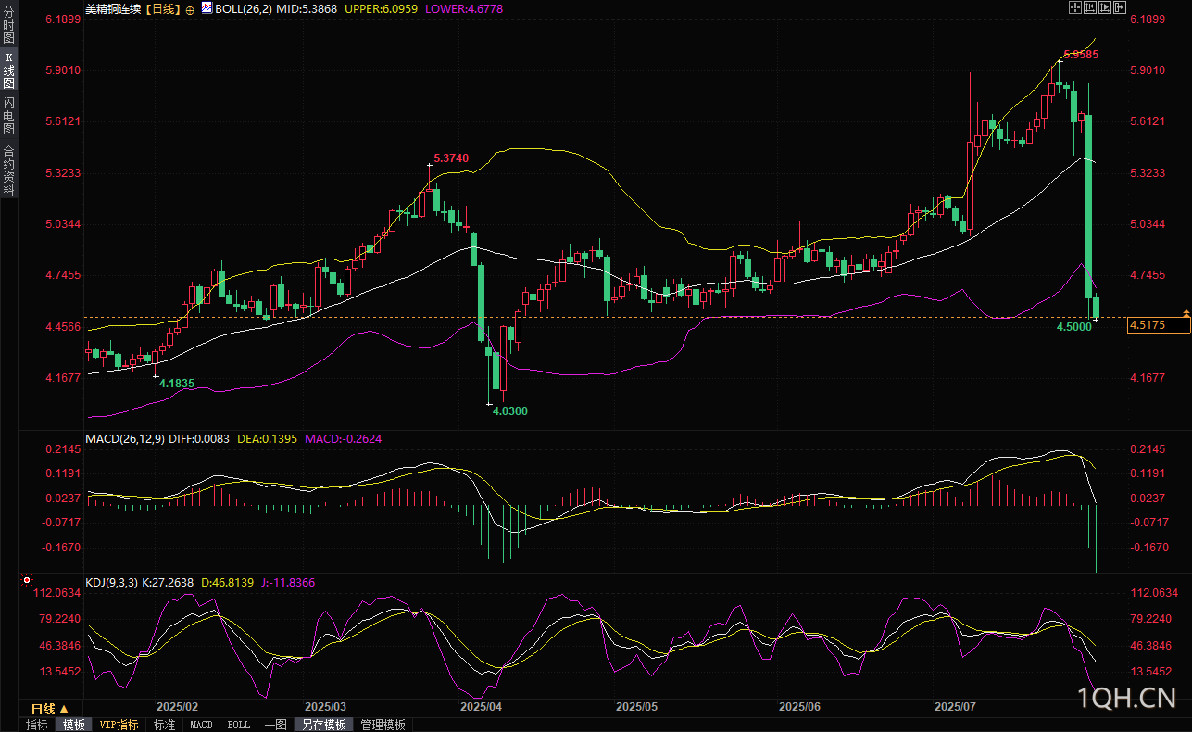Switch to 一图 layout
The height and width of the screenshot is (732, 1192).
coord(275,725)
